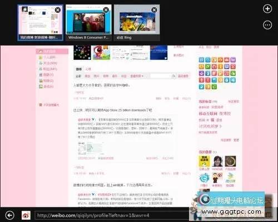This screenshot has height=222, width=278.
Task: Open a new tab with plus button
Action: point(267,9)
